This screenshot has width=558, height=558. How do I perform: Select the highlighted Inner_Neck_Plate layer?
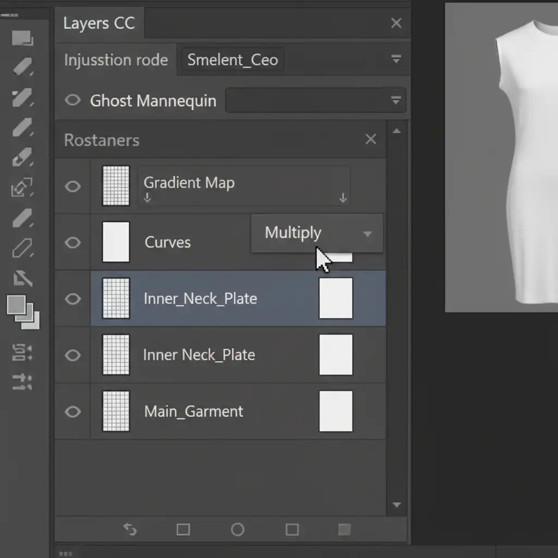pyautogui.click(x=200, y=299)
